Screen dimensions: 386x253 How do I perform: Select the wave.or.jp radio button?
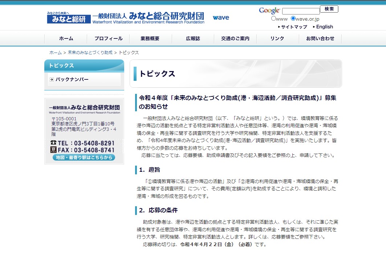293,19
